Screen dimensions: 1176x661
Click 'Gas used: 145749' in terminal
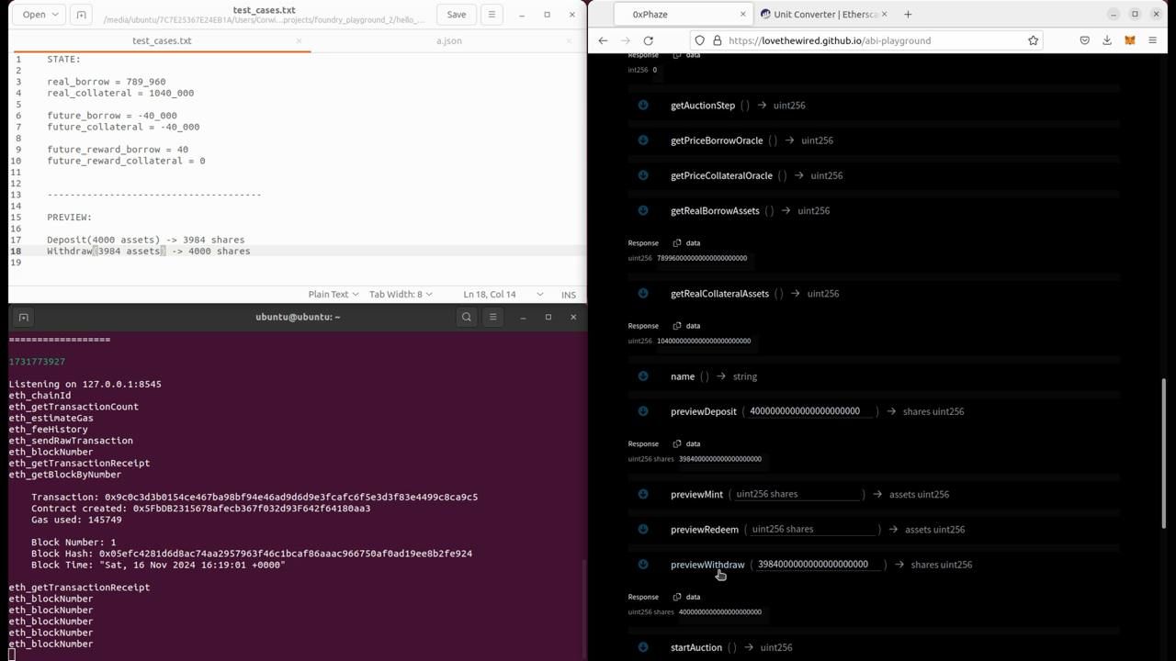pyautogui.click(x=76, y=520)
